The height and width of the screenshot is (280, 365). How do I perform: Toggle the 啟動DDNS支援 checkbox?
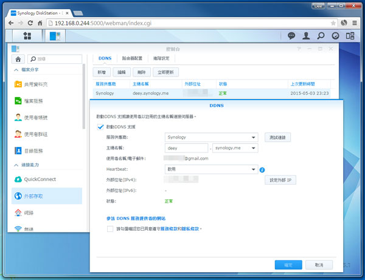pyautogui.click(x=101, y=127)
